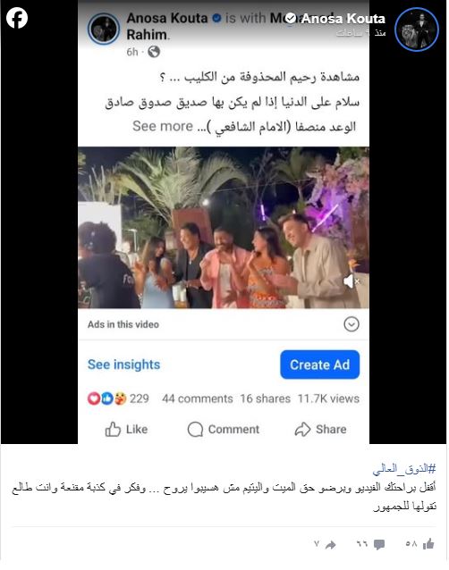
Task: Click the bottom gray thumbs-up like icon
Action: pos(428,544)
